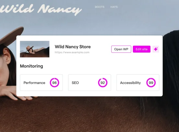Select the Accessibility score card
This screenshot has width=179, height=132.
point(138,82)
